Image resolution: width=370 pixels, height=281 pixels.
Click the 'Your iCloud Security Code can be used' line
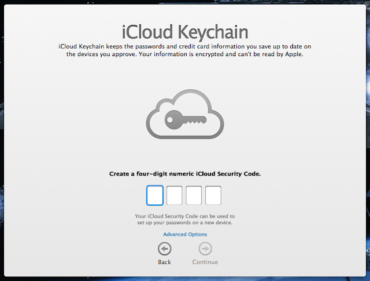(x=185, y=216)
